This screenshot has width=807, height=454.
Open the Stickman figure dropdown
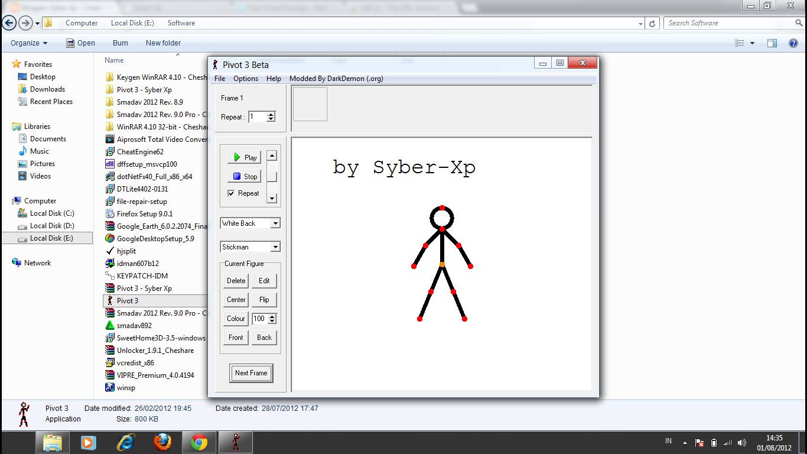250,247
